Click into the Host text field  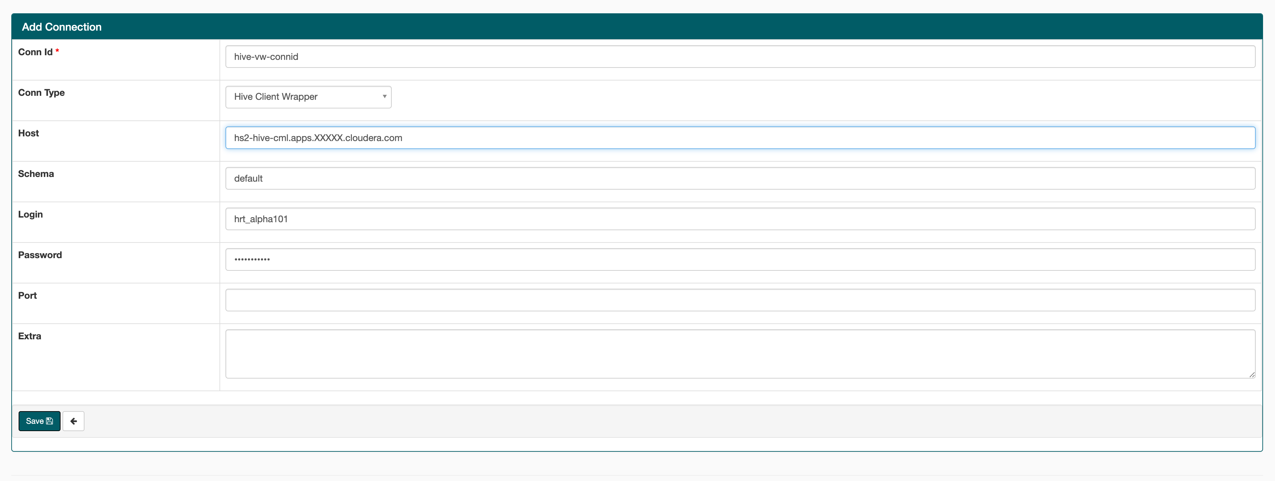click(x=740, y=138)
